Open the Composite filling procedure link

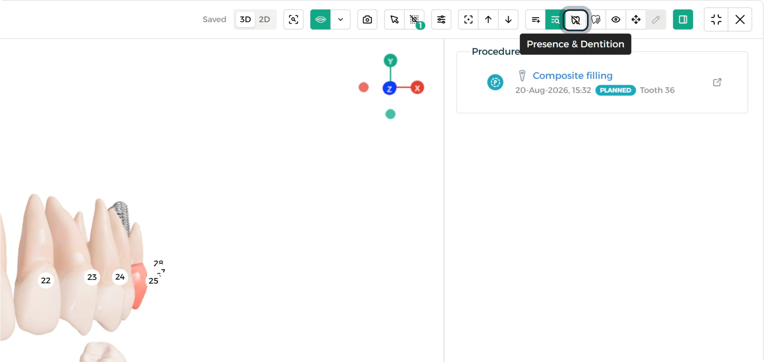coord(572,76)
